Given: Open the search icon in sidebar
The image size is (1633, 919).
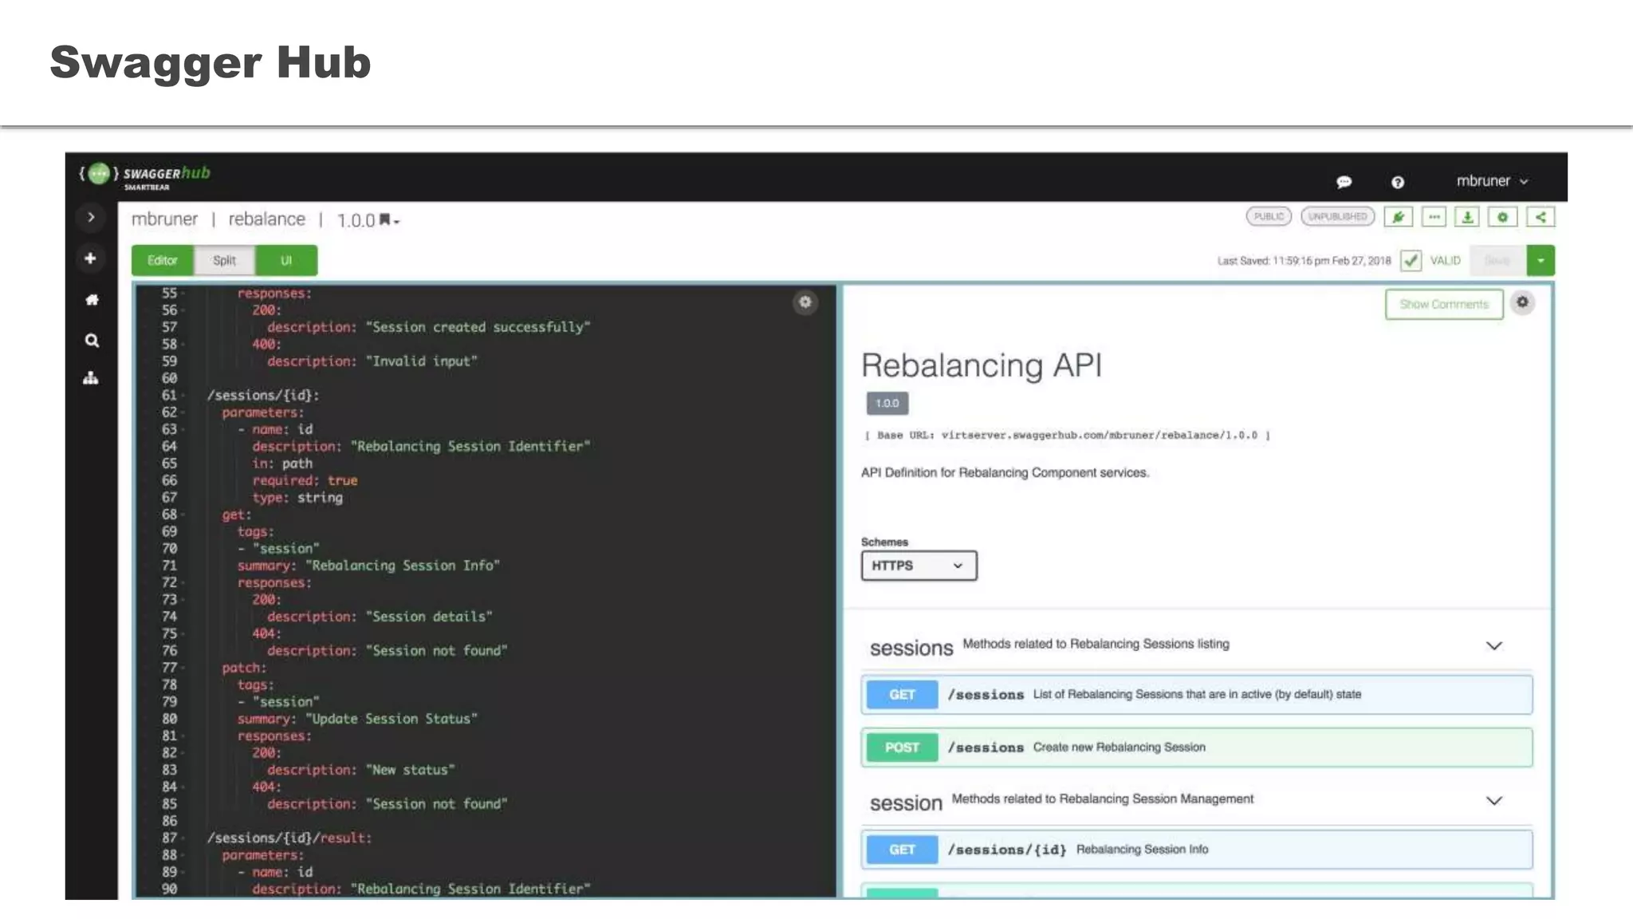Looking at the screenshot, I should tap(92, 341).
